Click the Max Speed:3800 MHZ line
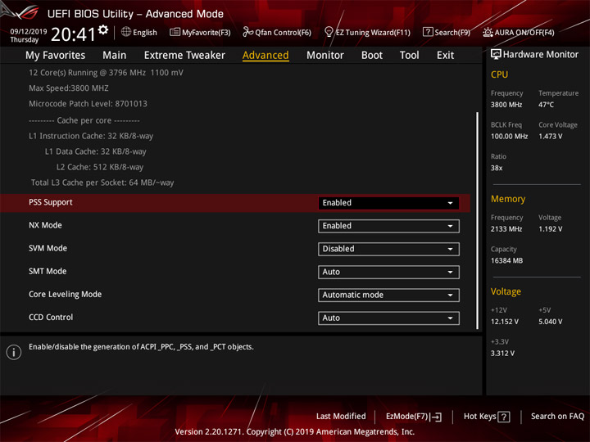This screenshot has height=442, width=590. pos(69,88)
